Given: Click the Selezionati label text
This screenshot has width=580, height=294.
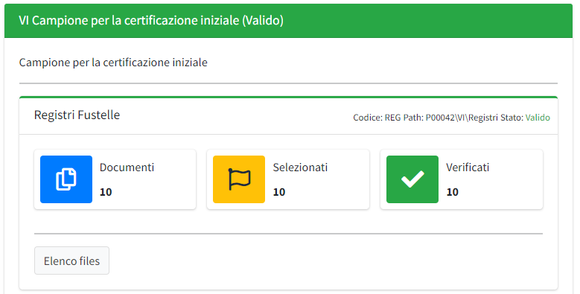Looking at the screenshot, I should click(x=300, y=167).
